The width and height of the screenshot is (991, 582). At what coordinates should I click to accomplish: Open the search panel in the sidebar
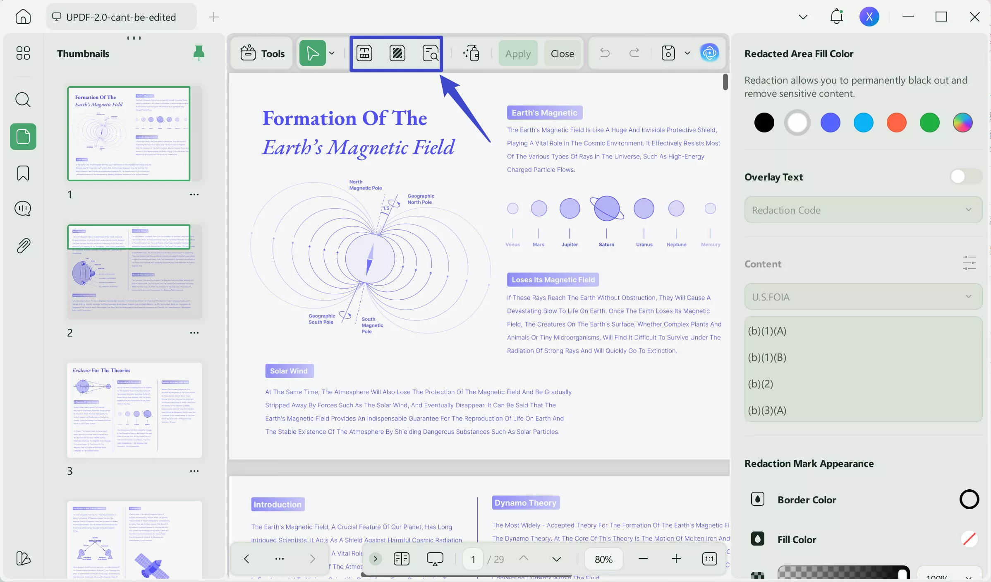click(23, 100)
